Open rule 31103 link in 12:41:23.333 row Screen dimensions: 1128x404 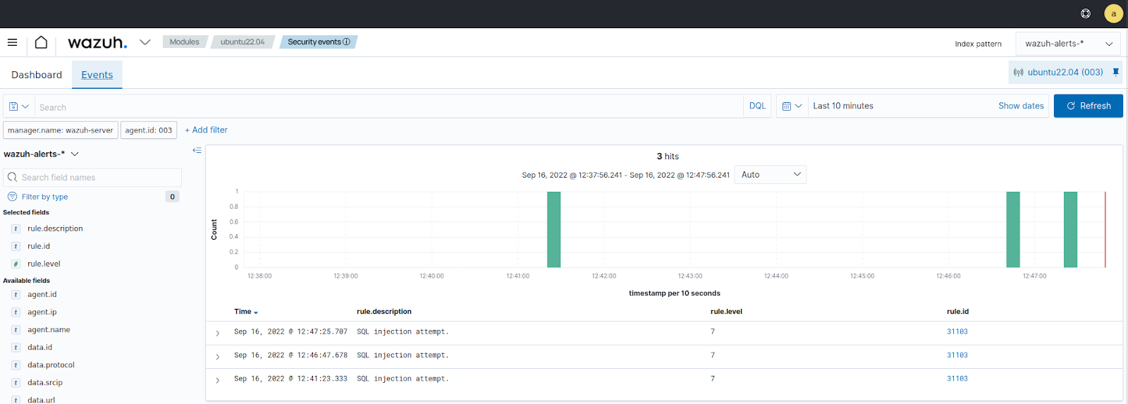(957, 379)
